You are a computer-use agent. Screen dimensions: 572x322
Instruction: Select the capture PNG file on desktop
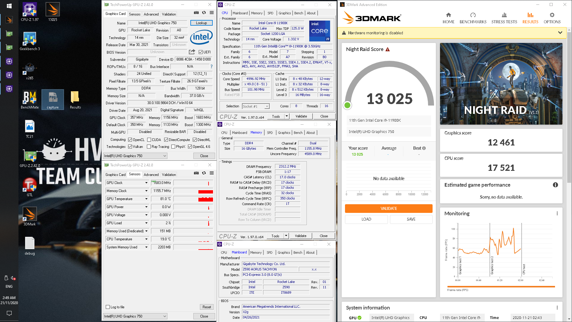[53, 100]
